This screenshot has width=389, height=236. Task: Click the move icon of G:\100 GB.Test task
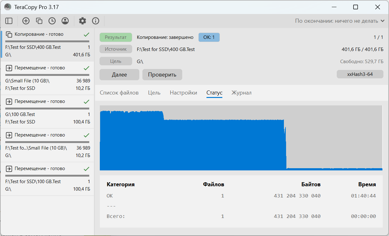9,101
